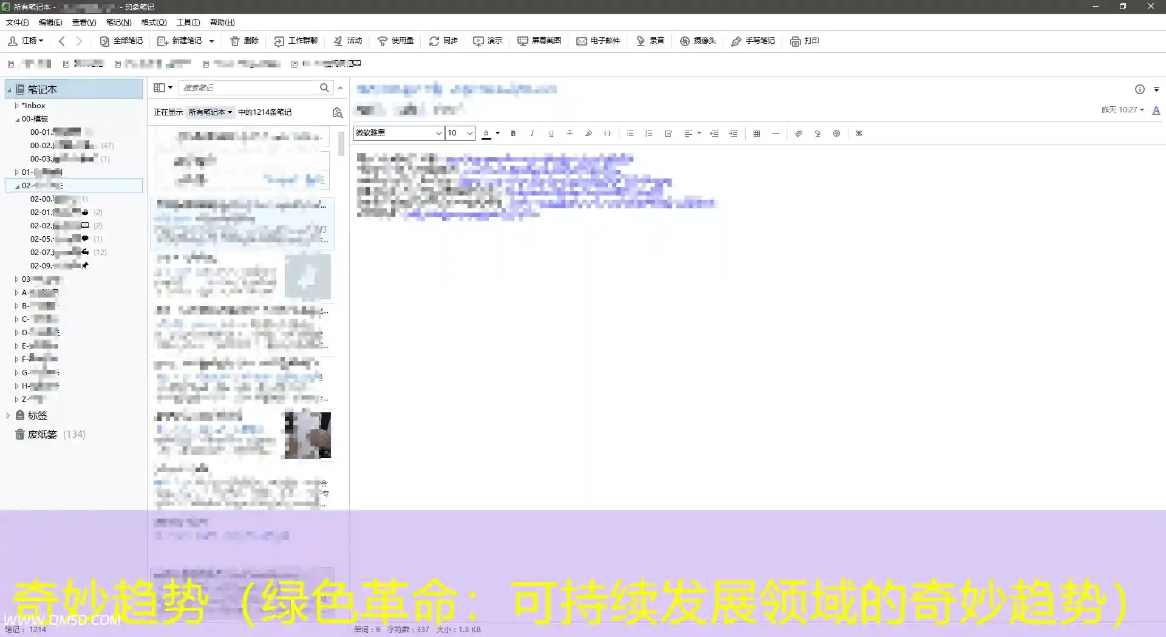Open the 昨天 10:27 date dropdown
The width and height of the screenshot is (1166, 637).
click(x=1122, y=110)
